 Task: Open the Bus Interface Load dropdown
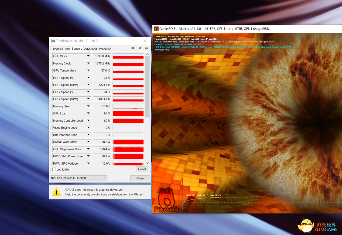(x=88, y=135)
